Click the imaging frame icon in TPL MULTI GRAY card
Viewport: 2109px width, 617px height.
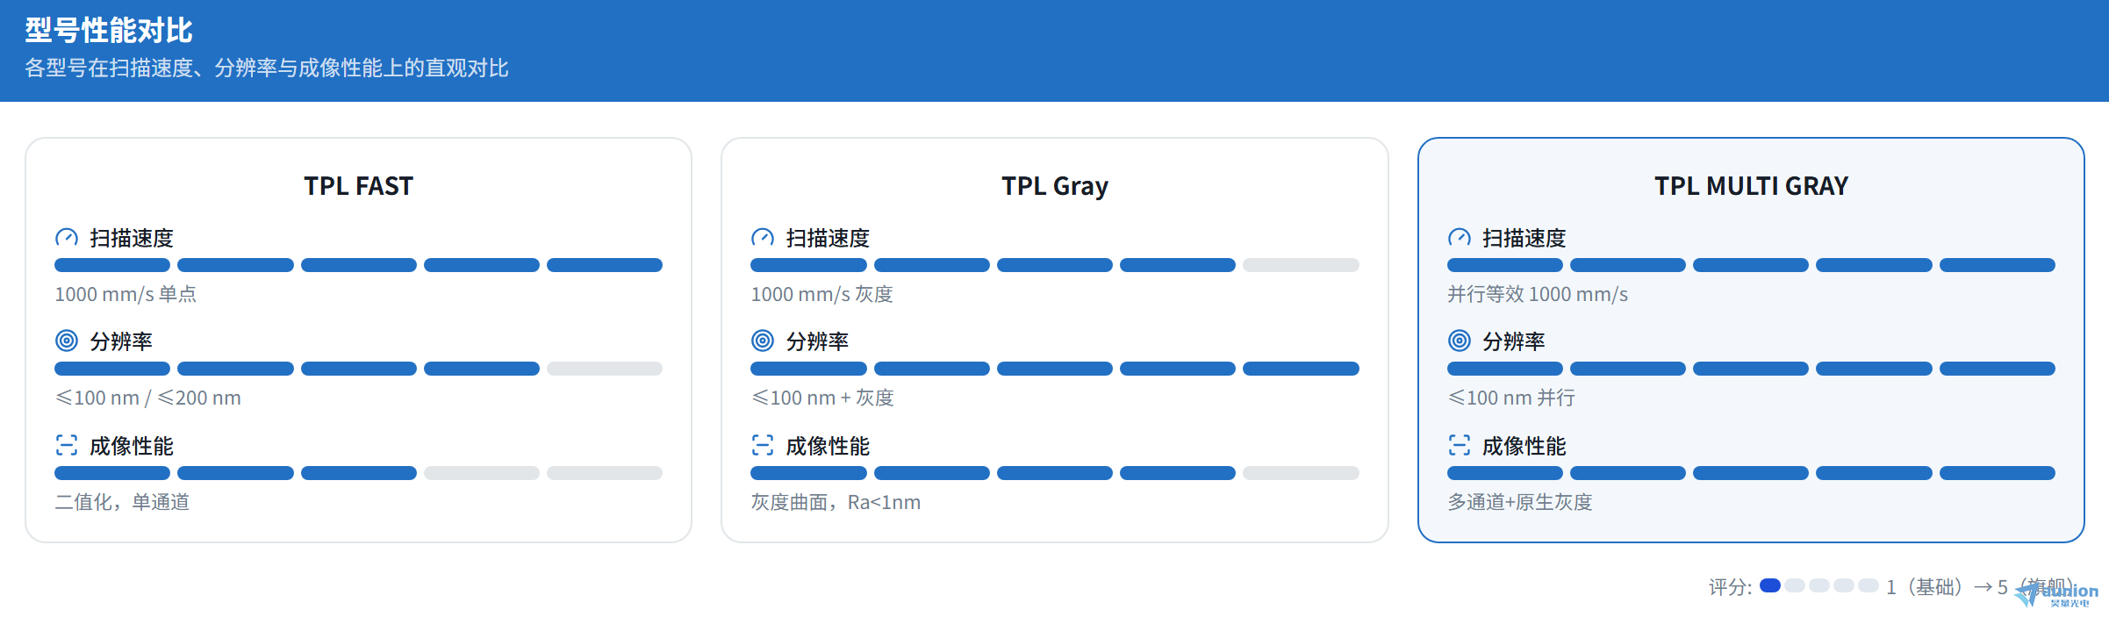point(1460,445)
